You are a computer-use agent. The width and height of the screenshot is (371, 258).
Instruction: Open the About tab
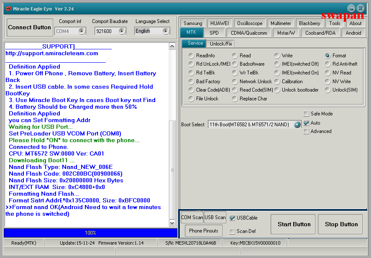pos(356,23)
